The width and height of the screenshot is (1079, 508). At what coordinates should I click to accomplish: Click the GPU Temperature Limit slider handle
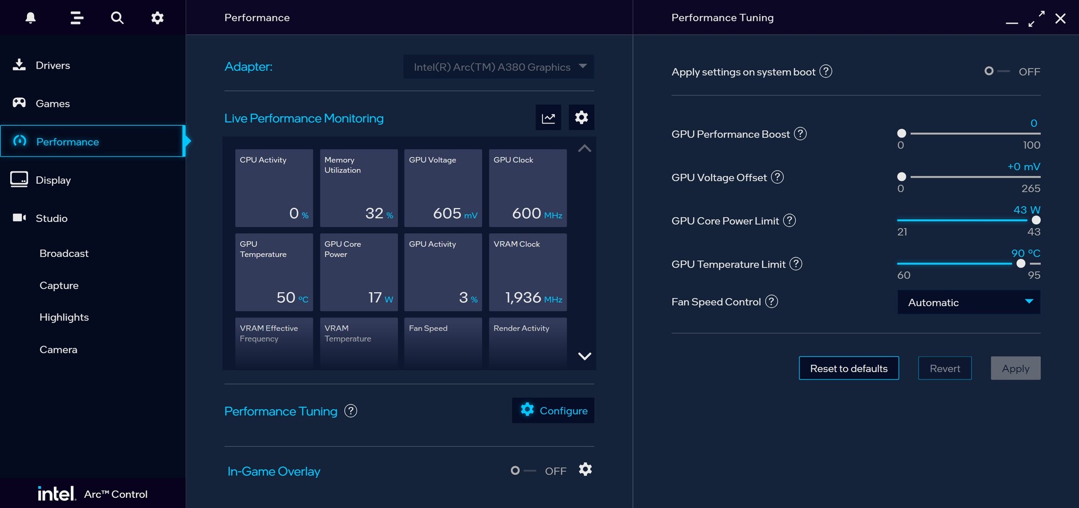click(1021, 264)
